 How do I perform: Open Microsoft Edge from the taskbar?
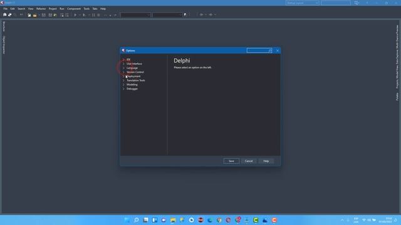click(210, 220)
